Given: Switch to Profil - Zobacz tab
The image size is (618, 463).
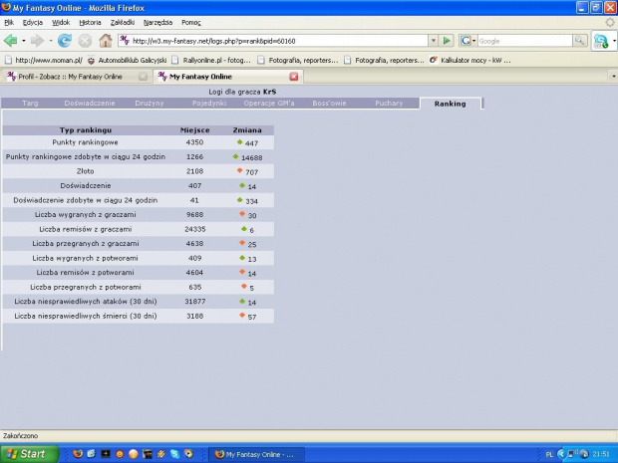Looking at the screenshot, I should [76, 77].
